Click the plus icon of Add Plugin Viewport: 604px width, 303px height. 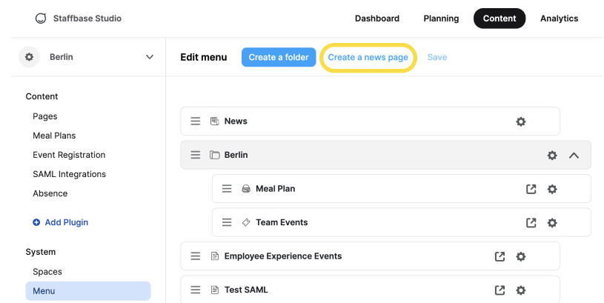(x=36, y=222)
